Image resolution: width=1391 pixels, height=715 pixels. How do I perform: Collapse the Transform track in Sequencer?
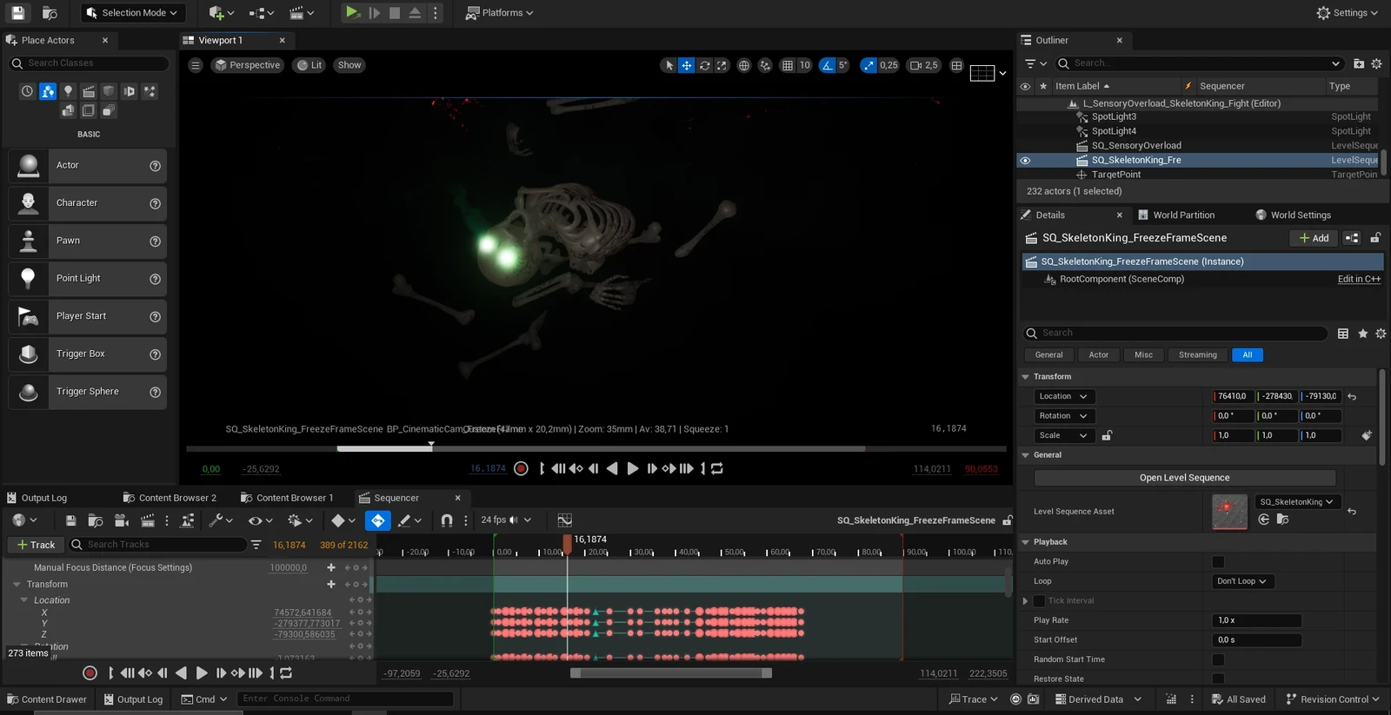click(17, 585)
